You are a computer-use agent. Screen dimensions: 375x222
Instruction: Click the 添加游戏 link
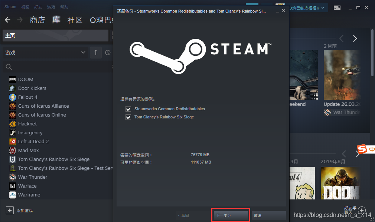25,211
